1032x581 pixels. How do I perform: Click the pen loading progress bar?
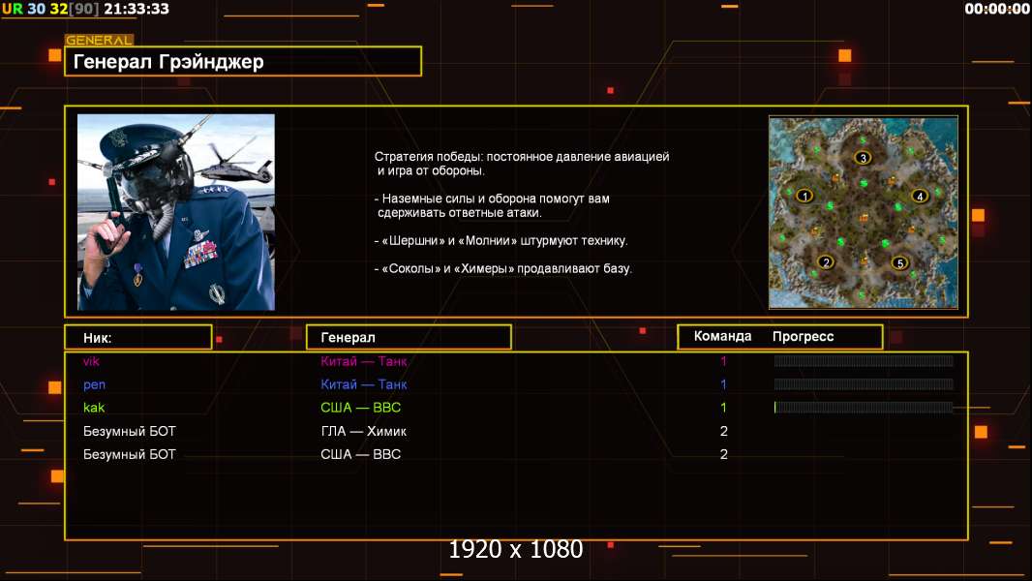(864, 384)
